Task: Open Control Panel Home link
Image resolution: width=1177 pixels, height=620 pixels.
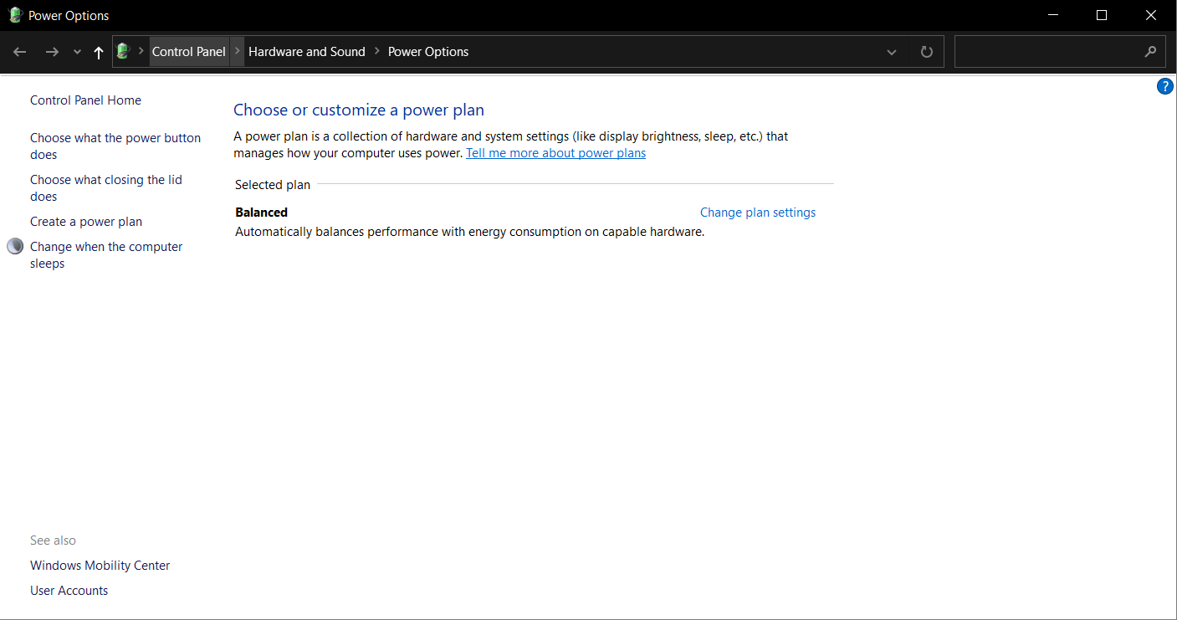Action: tap(85, 100)
